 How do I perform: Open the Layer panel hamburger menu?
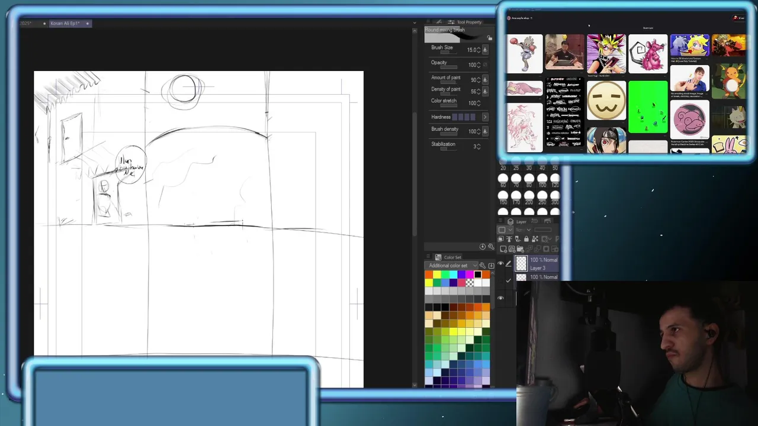coord(500,221)
